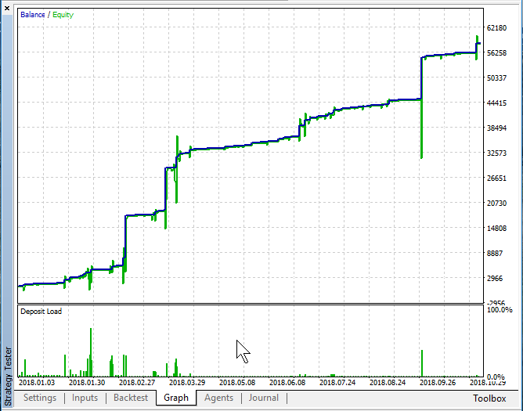
Task: Click the 56258 axis value
Action: tap(496, 52)
